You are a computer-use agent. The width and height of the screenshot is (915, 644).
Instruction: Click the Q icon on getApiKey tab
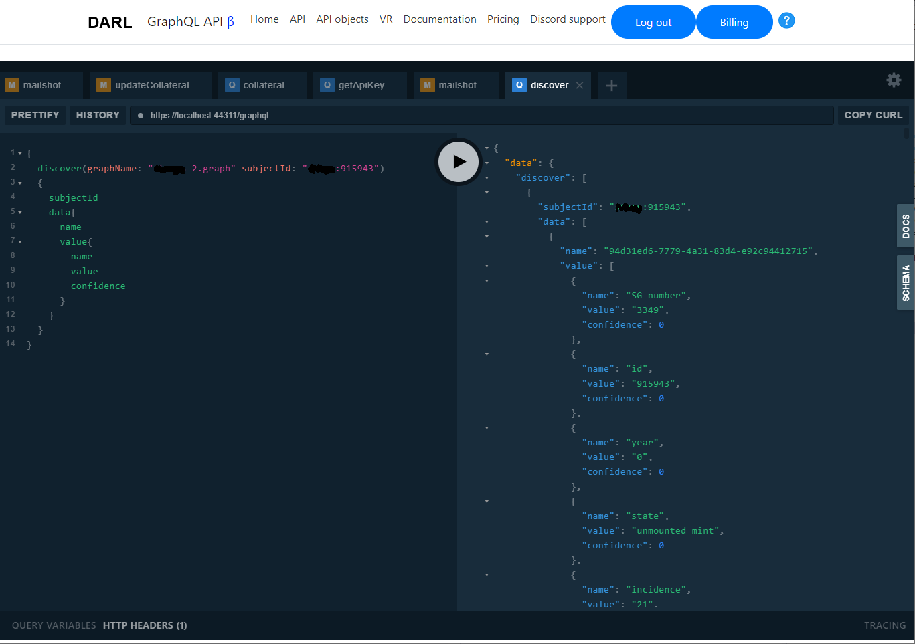pos(327,85)
